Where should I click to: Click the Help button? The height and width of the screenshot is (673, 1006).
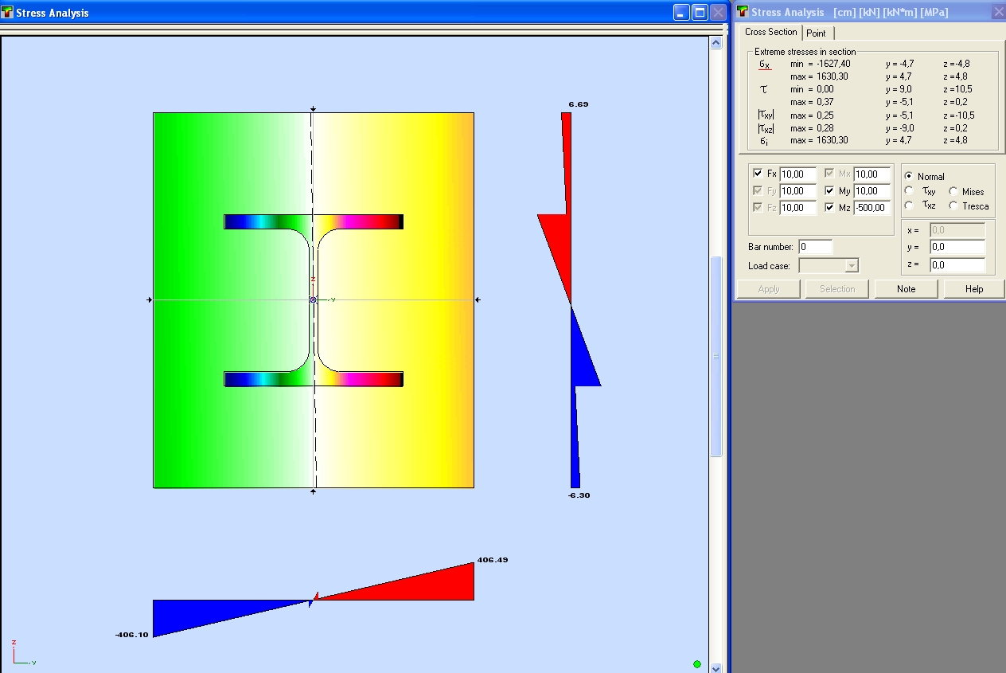(x=973, y=289)
